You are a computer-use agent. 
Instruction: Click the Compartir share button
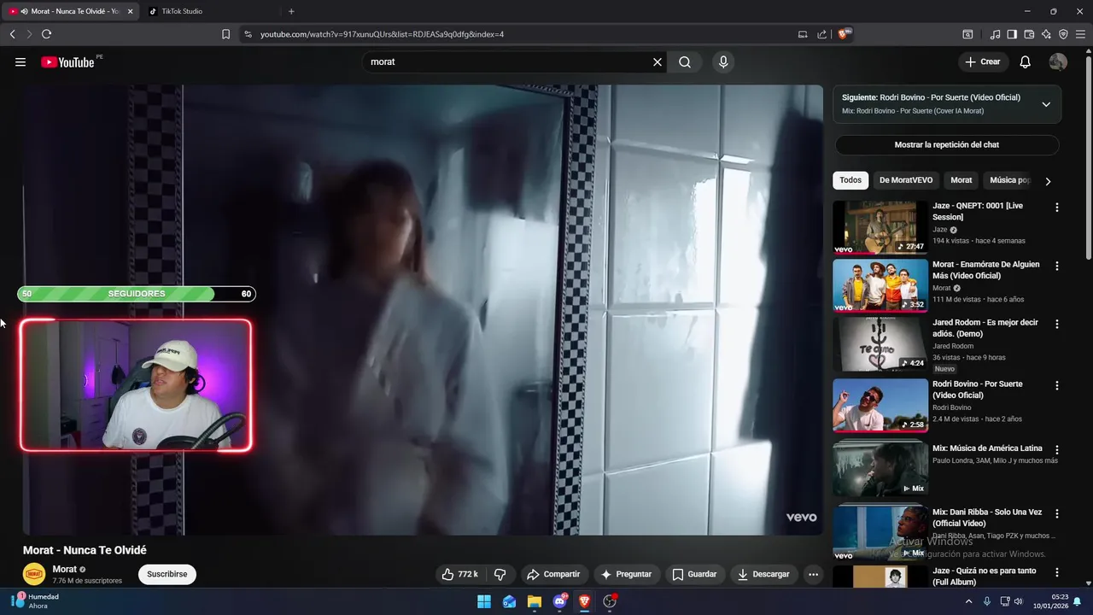coord(553,575)
